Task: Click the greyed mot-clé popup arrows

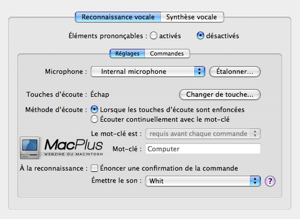Action: [x=255, y=133]
